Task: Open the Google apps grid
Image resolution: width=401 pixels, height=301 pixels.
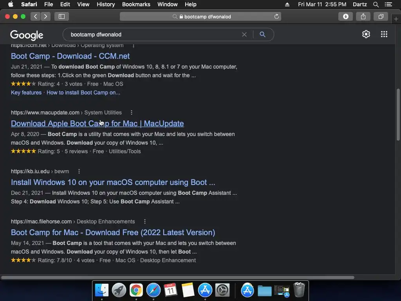Action: pos(384,34)
